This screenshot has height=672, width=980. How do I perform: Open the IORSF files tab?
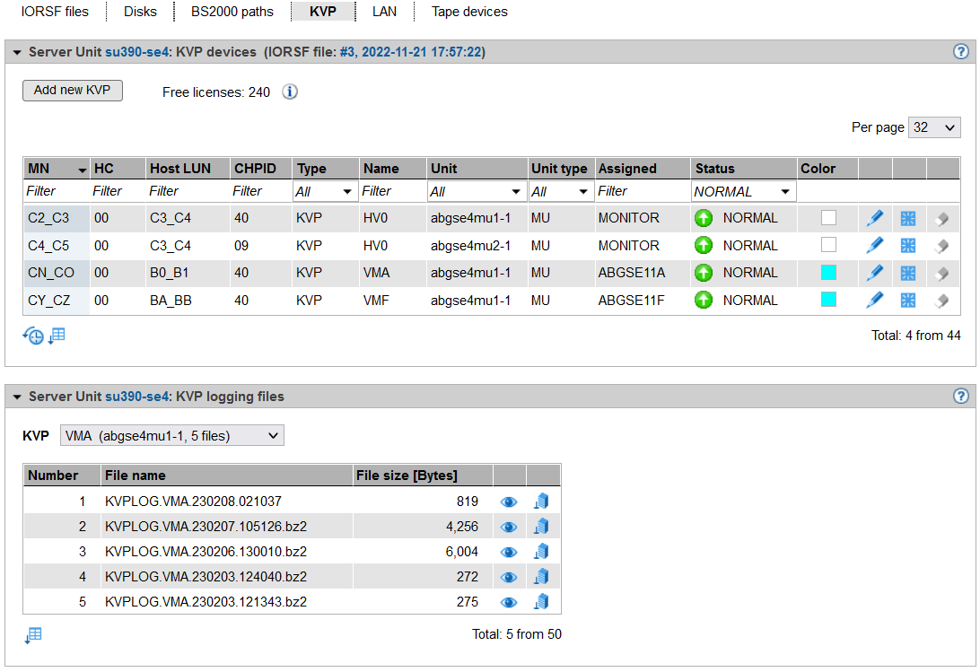[x=55, y=12]
